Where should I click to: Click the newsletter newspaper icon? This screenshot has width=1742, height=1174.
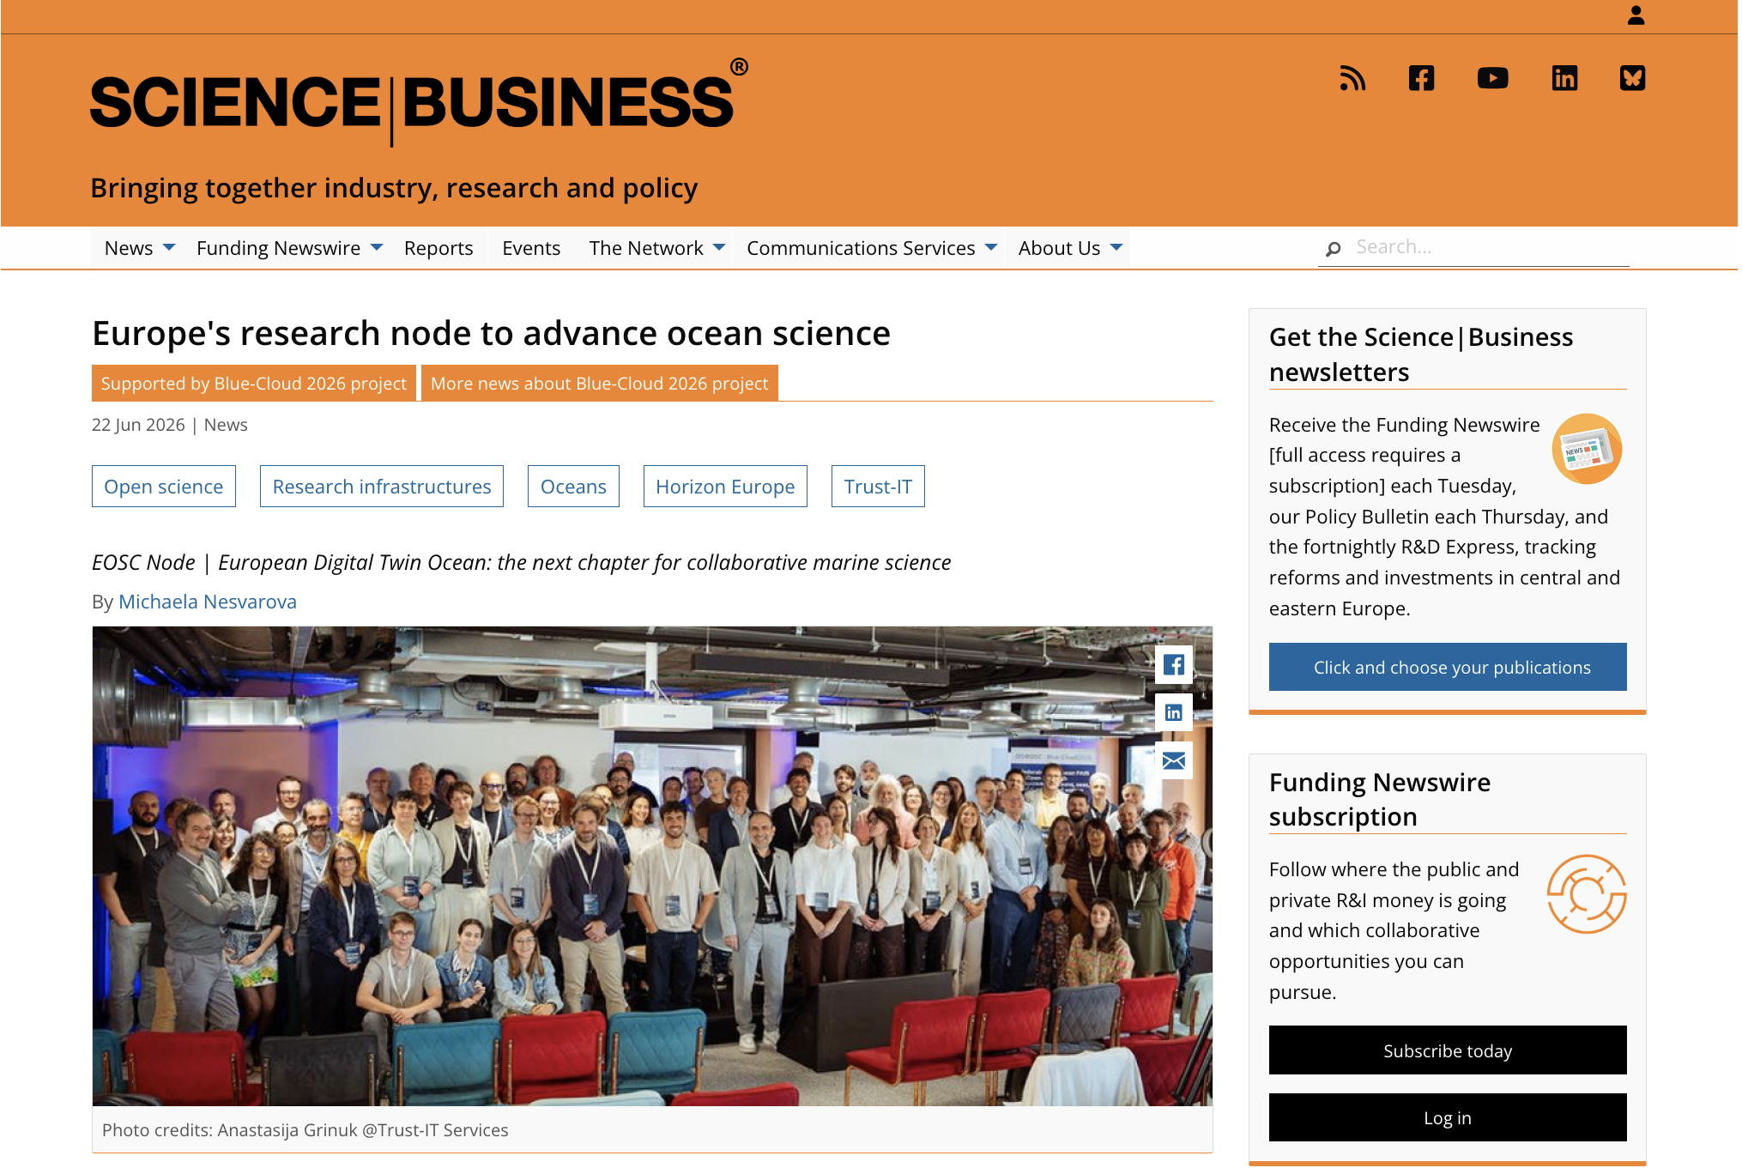[1587, 449]
